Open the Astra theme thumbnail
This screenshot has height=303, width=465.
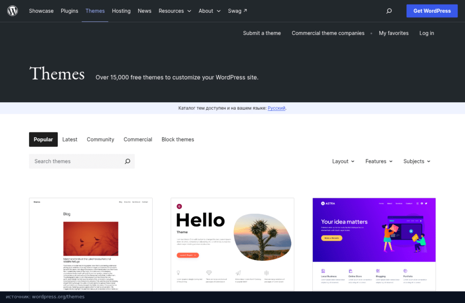coord(374,244)
